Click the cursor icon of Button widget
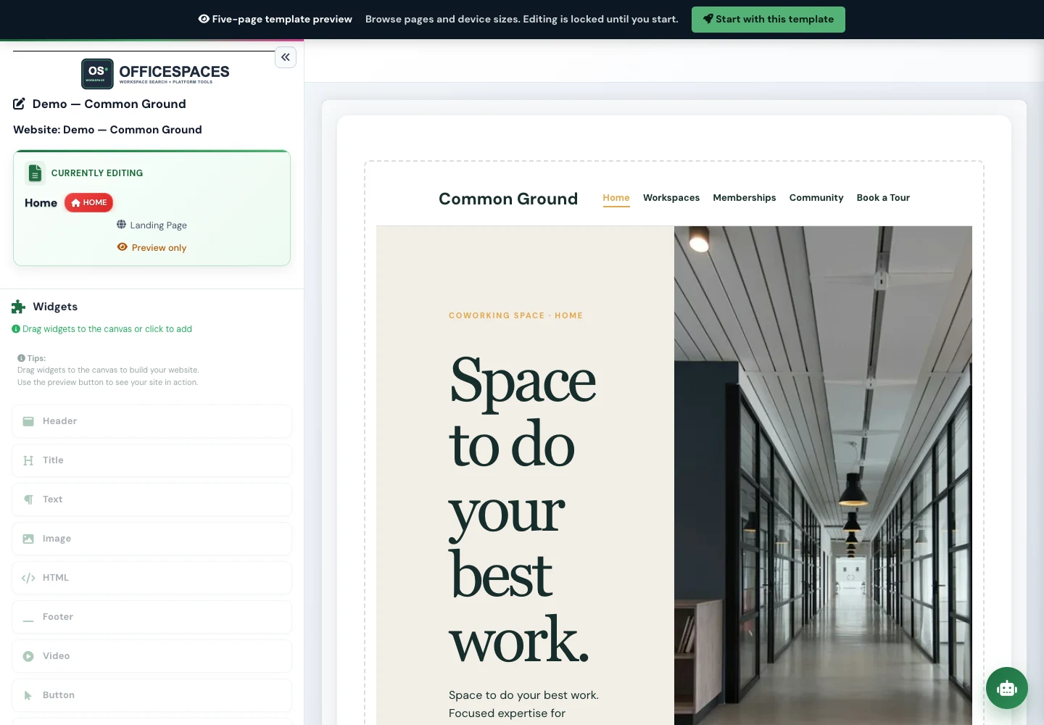 (x=28, y=695)
